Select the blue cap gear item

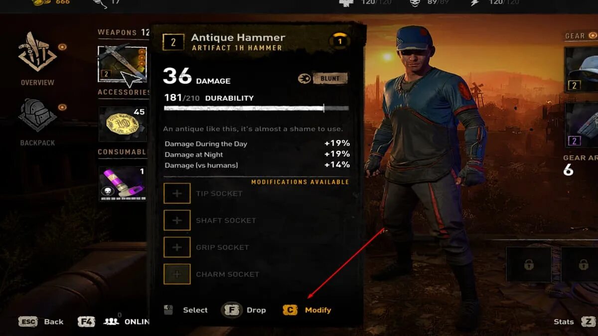pyautogui.click(x=581, y=69)
